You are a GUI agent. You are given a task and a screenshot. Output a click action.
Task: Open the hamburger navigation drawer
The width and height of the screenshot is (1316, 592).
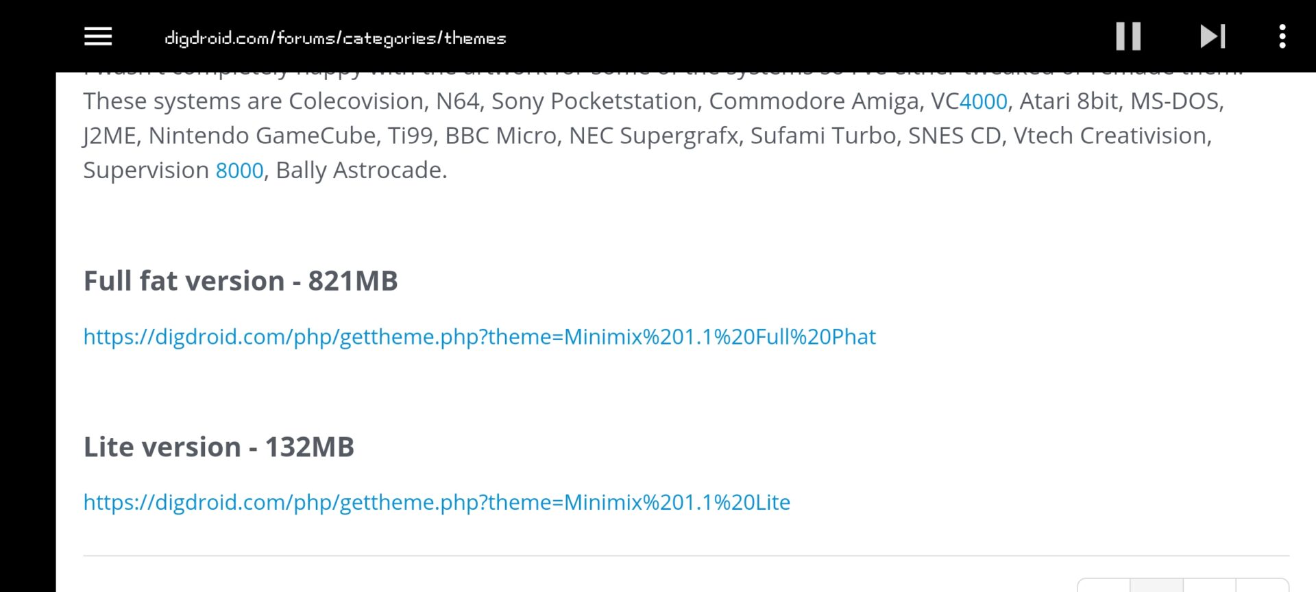click(x=97, y=36)
